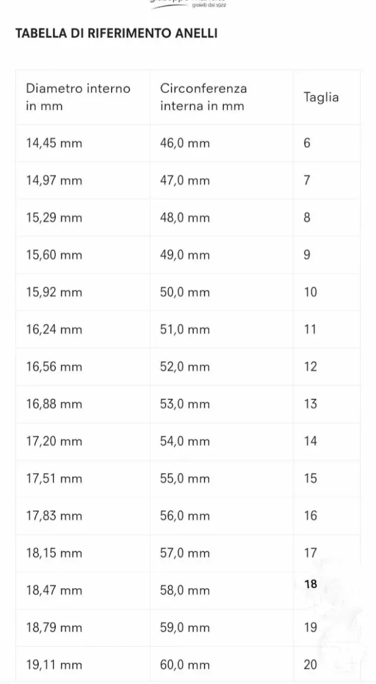Viewport: 376px width, 684px height.
Task: Select the 'Circonferenza interna in mm' column header
Action: click(x=203, y=97)
